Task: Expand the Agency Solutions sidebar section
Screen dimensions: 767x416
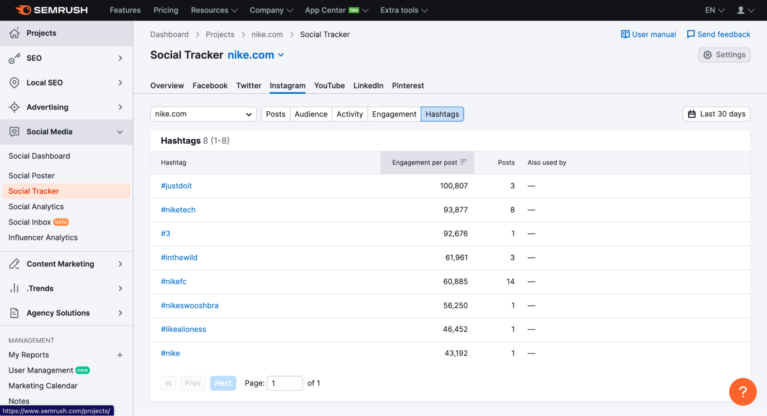Action: tap(120, 313)
